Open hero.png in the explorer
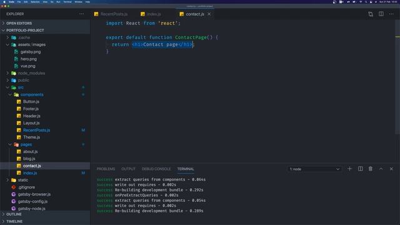Viewport: 400px width, 225px height. (29, 59)
